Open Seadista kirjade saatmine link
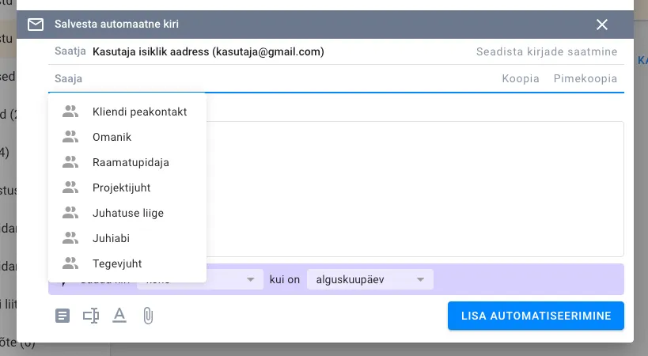The height and width of the screenshot is (356, 648). (547, 52)
